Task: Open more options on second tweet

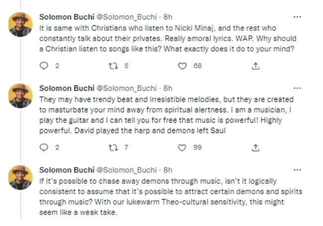Action: tap(297, 88)
